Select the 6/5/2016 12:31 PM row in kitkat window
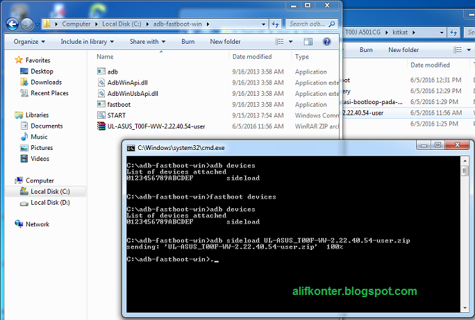Screen dimensions: 475x320 408,80
